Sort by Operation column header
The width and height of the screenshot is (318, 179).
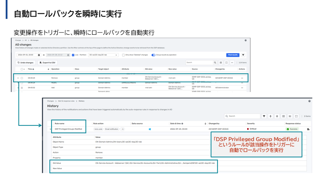55,69
